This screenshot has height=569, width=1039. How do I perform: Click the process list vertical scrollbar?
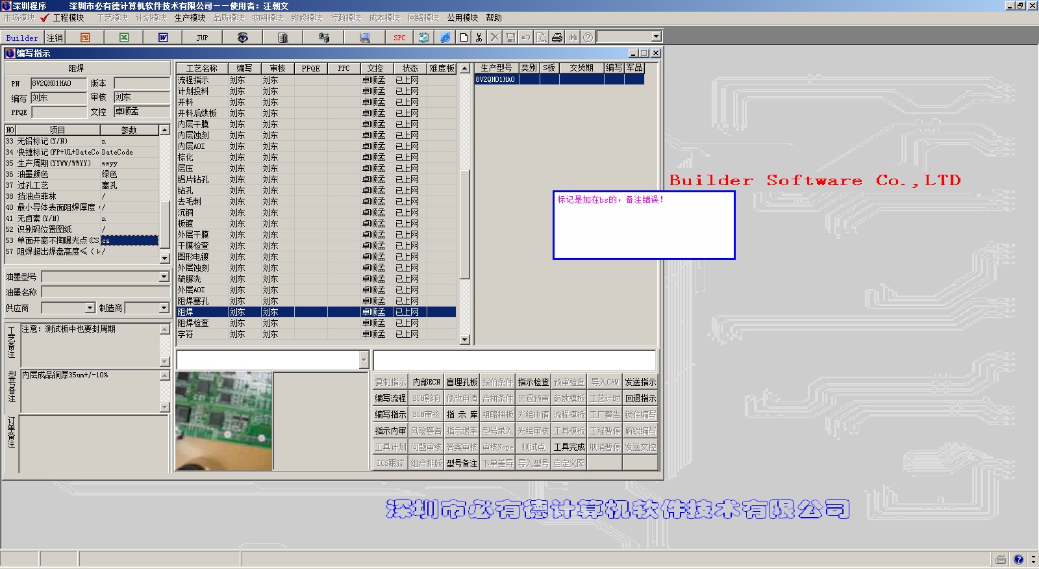(464, 204)
